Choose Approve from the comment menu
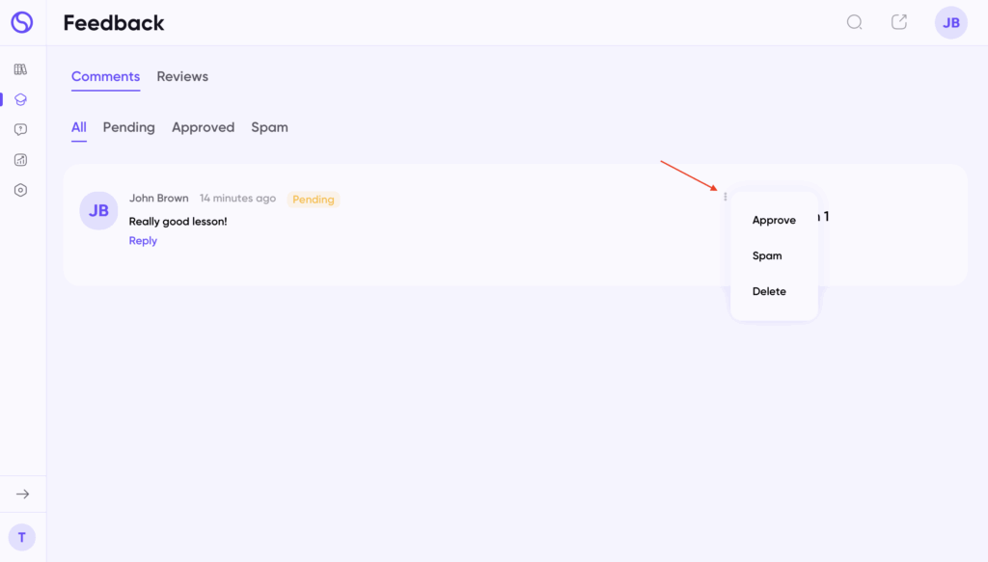Viewport: 988px width, 562px height. click(774, 220)
